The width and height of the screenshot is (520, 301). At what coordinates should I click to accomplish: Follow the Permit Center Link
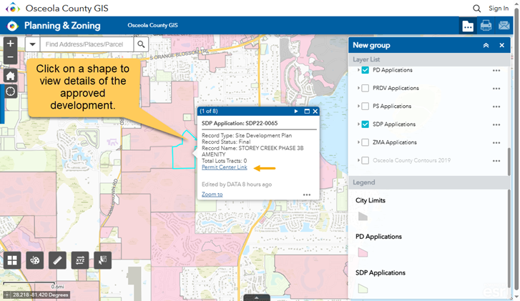pos(225,167)
